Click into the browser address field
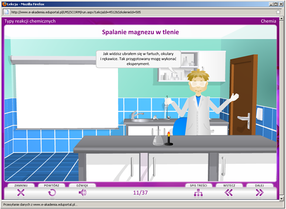The image size is (286, 209). (x=142, y=12)
